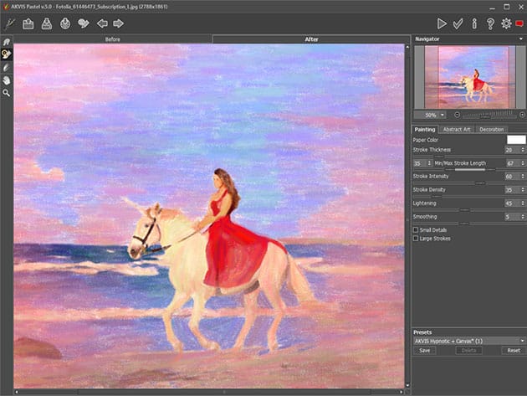Viewport: 527px width, 396px height.
Task: Open Help via the question mark icon
Action: click(x=490, y=23)
